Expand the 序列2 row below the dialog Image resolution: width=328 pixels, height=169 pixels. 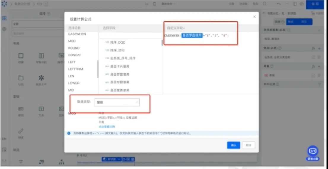[79, 155]
